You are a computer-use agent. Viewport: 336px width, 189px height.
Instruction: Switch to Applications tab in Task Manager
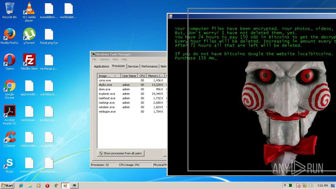pos(101,66)
